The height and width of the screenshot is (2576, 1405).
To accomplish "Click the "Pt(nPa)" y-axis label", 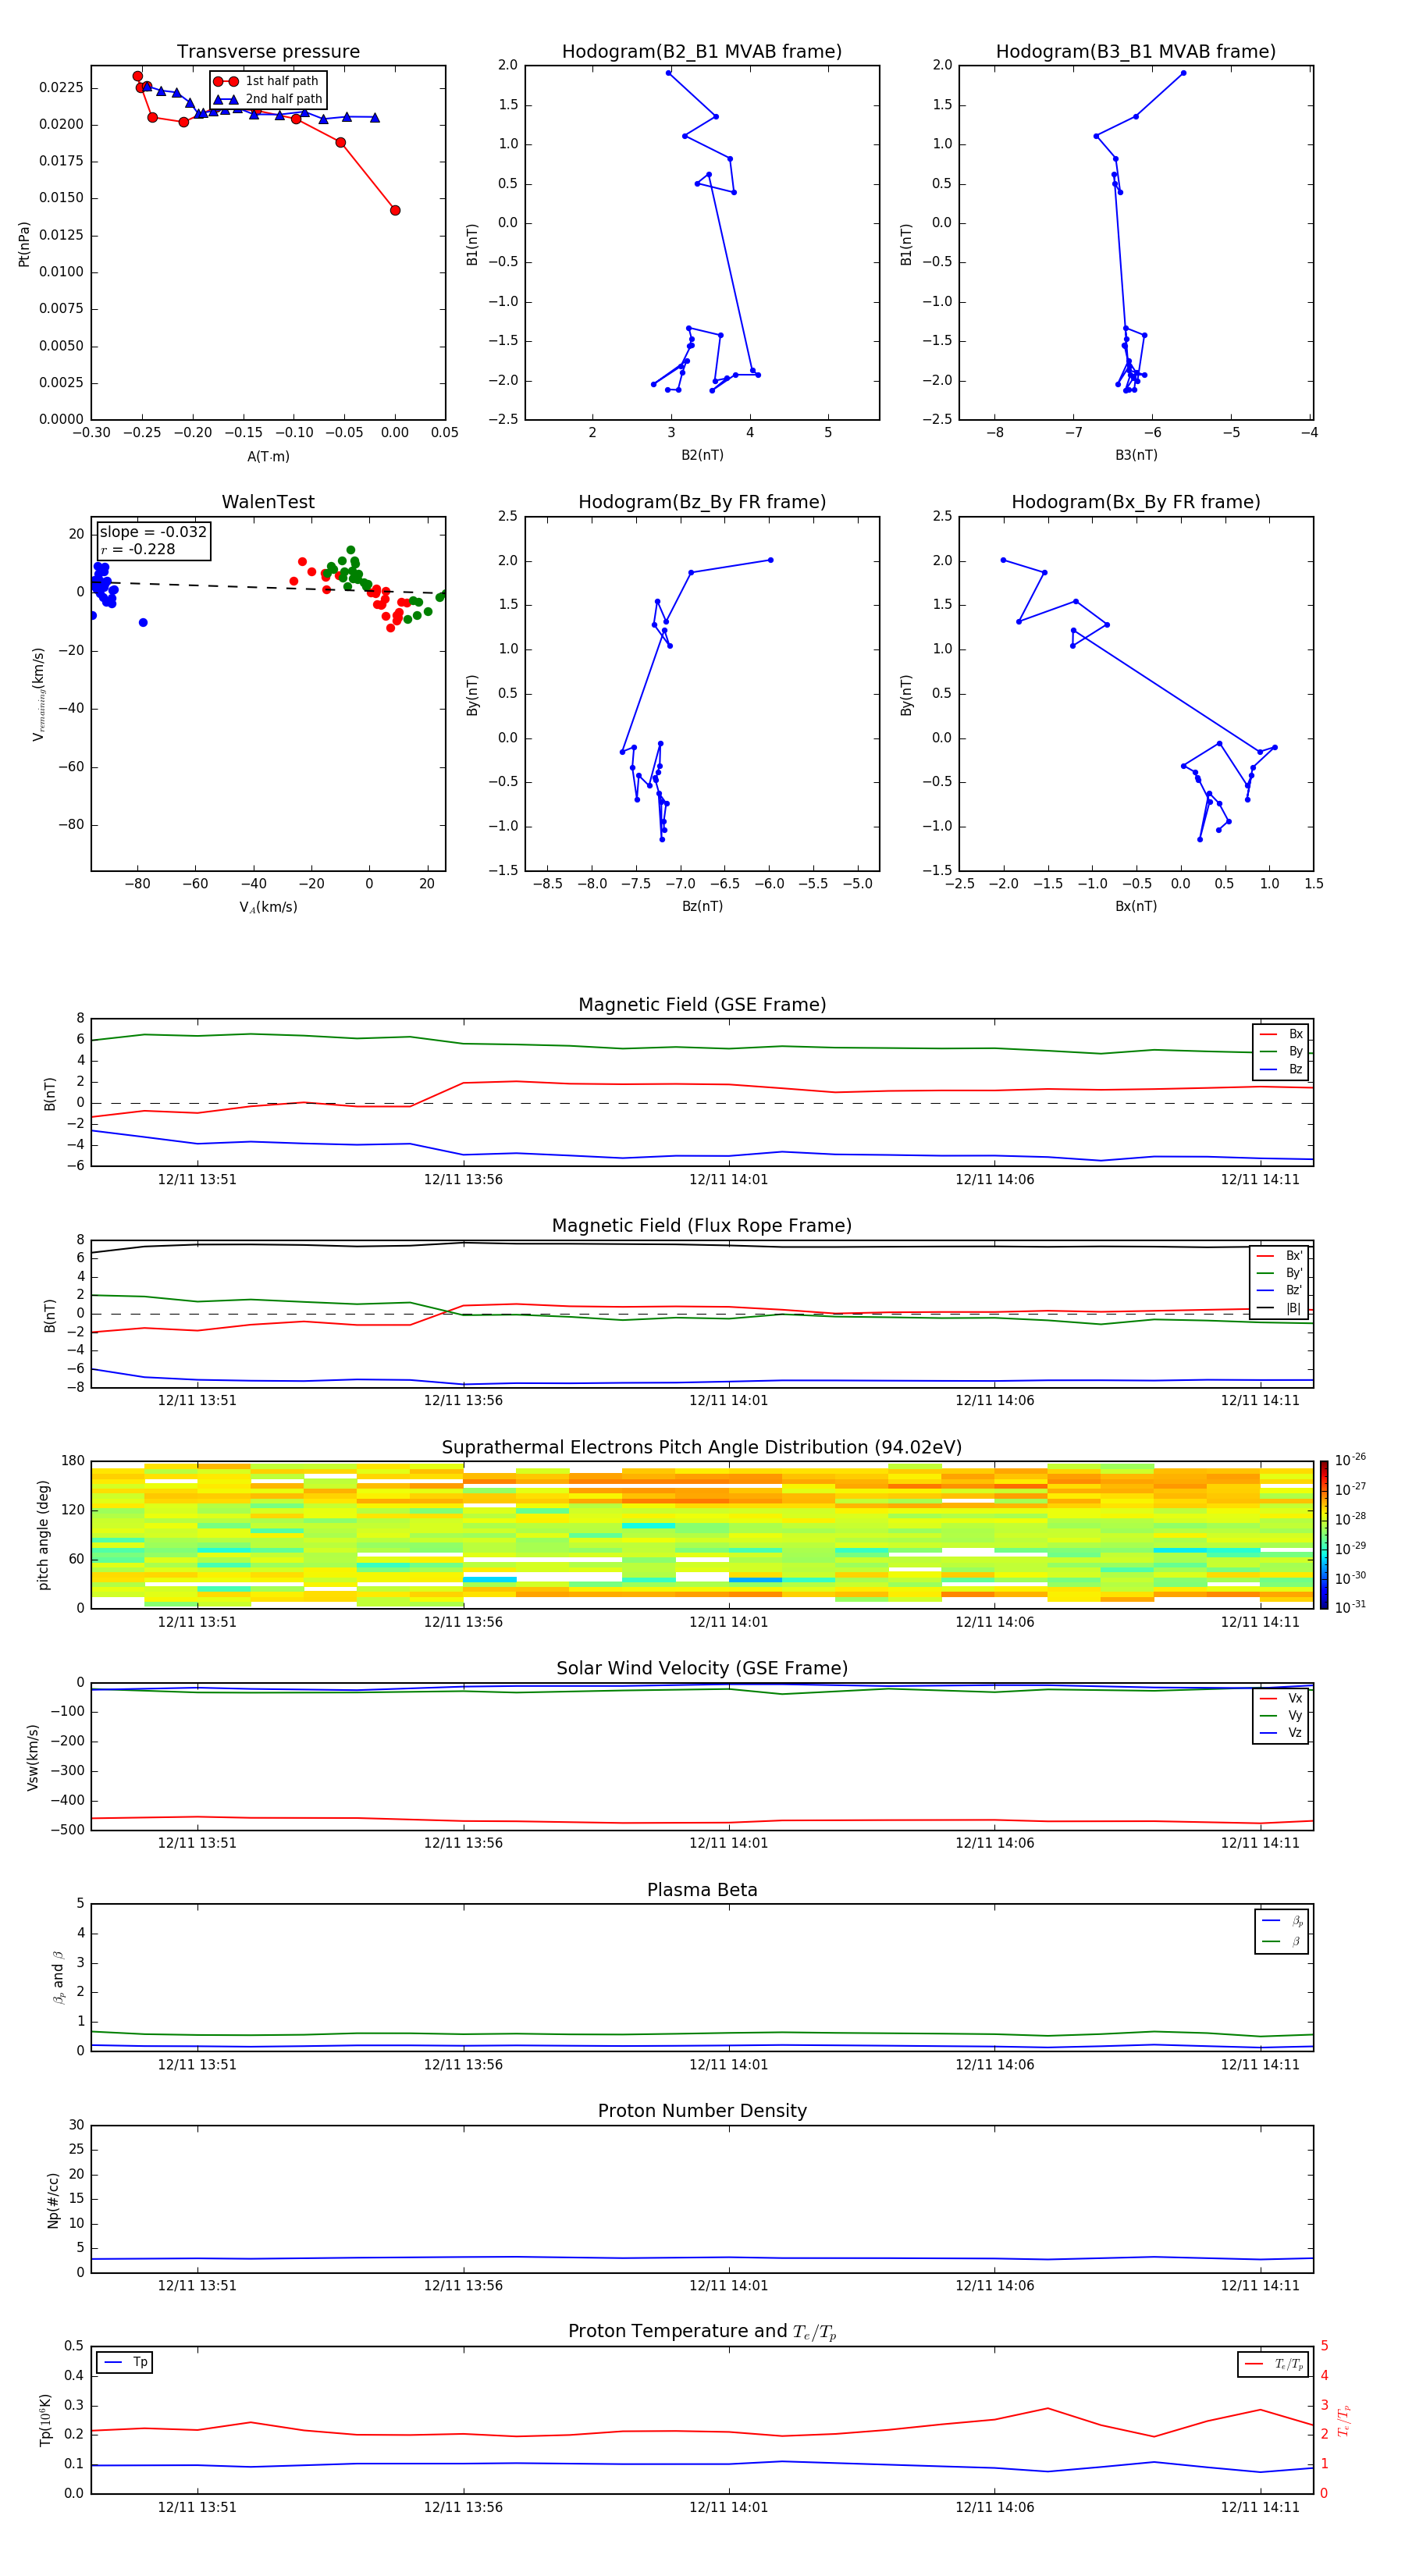I will 24,243.
